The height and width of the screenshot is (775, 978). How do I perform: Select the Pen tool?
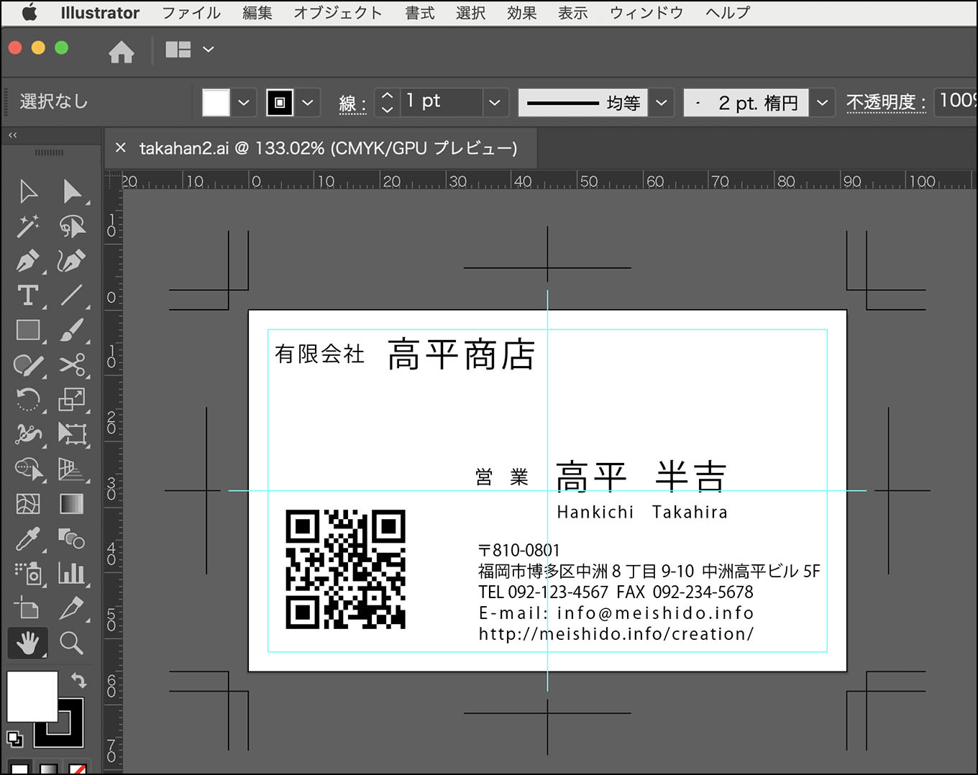[28, 260]
